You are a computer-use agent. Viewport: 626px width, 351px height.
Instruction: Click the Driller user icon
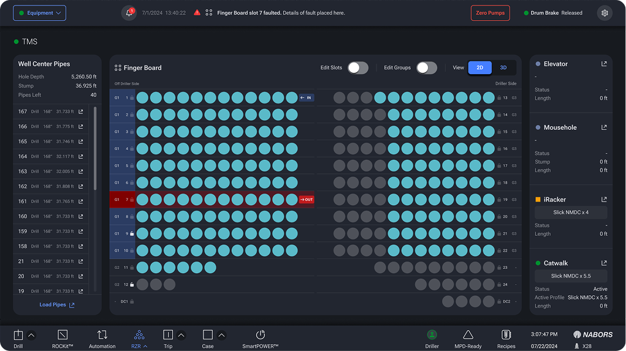click(432, 334)
